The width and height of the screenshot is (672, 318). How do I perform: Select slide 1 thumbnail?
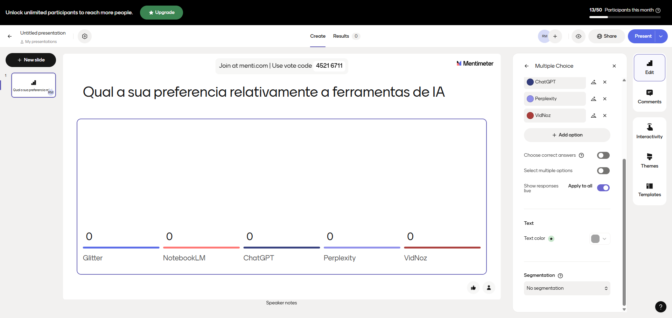[34, 85]
